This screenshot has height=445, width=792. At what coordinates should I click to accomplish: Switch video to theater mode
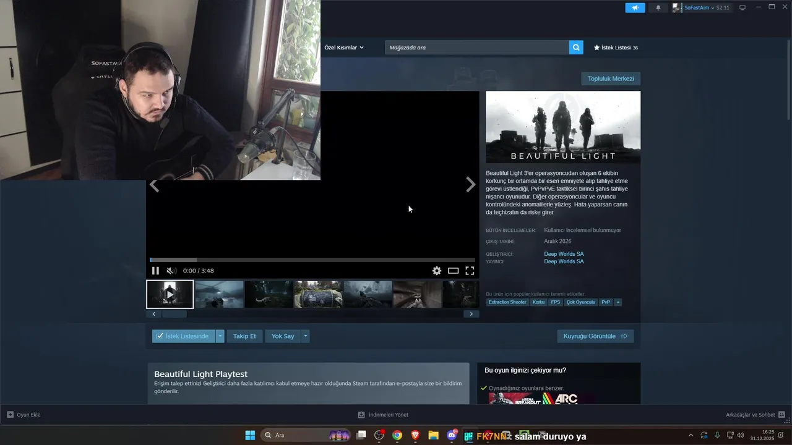coord(454,271)
